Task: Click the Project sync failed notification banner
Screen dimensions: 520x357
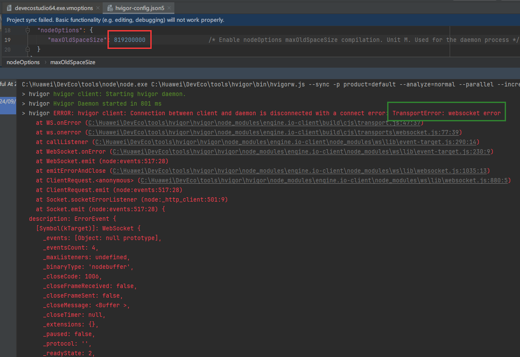Action: (115, 20)
